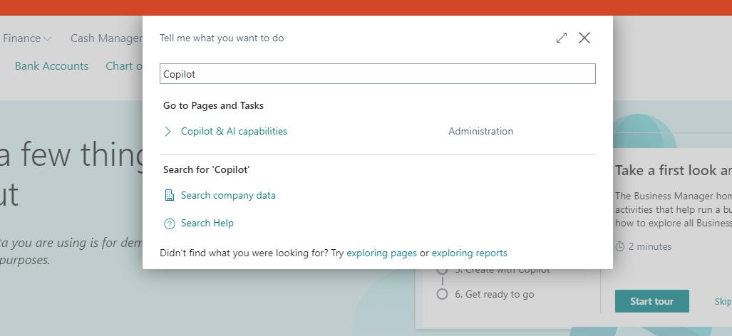The height and width of the screenshot is (336, 732).
Task: Select step 5 Create with Copilot circle
Action: [x=443, y=271]
